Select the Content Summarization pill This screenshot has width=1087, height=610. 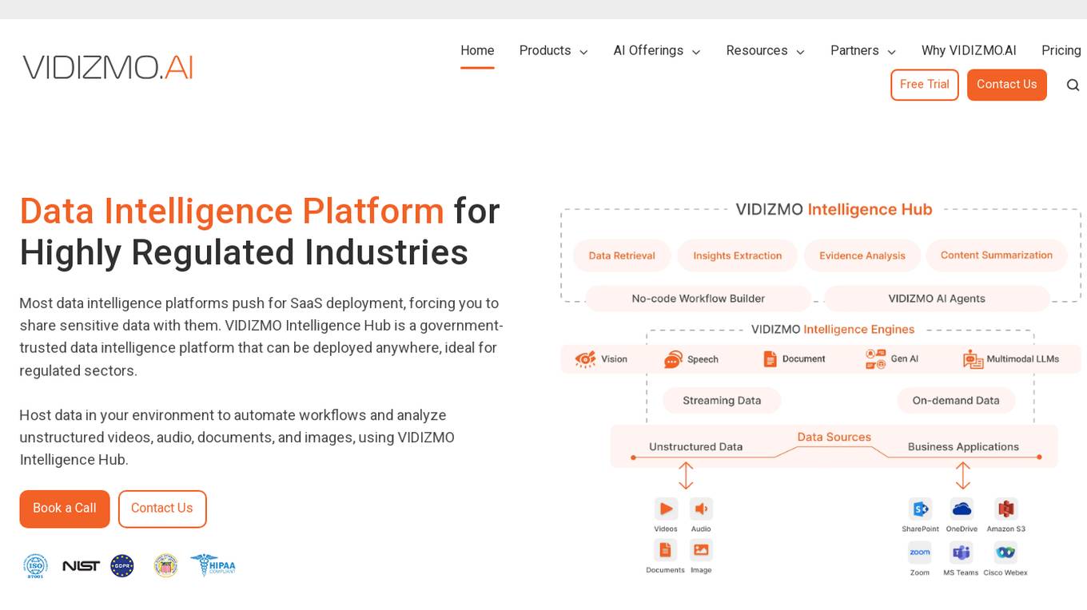997,255
